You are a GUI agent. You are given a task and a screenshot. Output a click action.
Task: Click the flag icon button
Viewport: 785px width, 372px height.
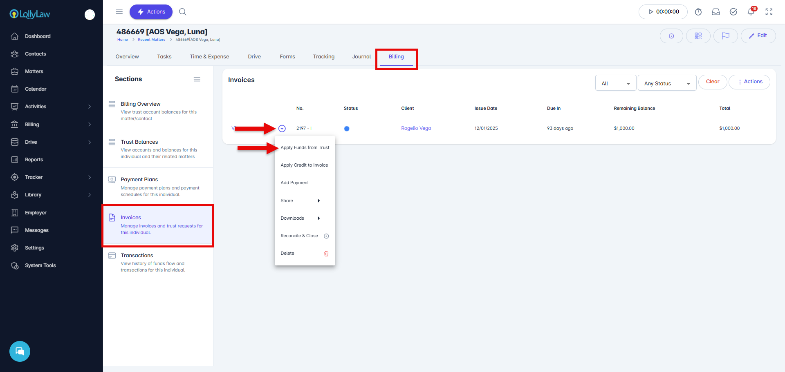[x=725, y=36]
